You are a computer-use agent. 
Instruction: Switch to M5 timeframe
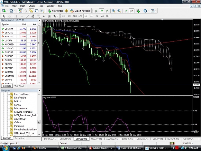click(x=69, y=16)
